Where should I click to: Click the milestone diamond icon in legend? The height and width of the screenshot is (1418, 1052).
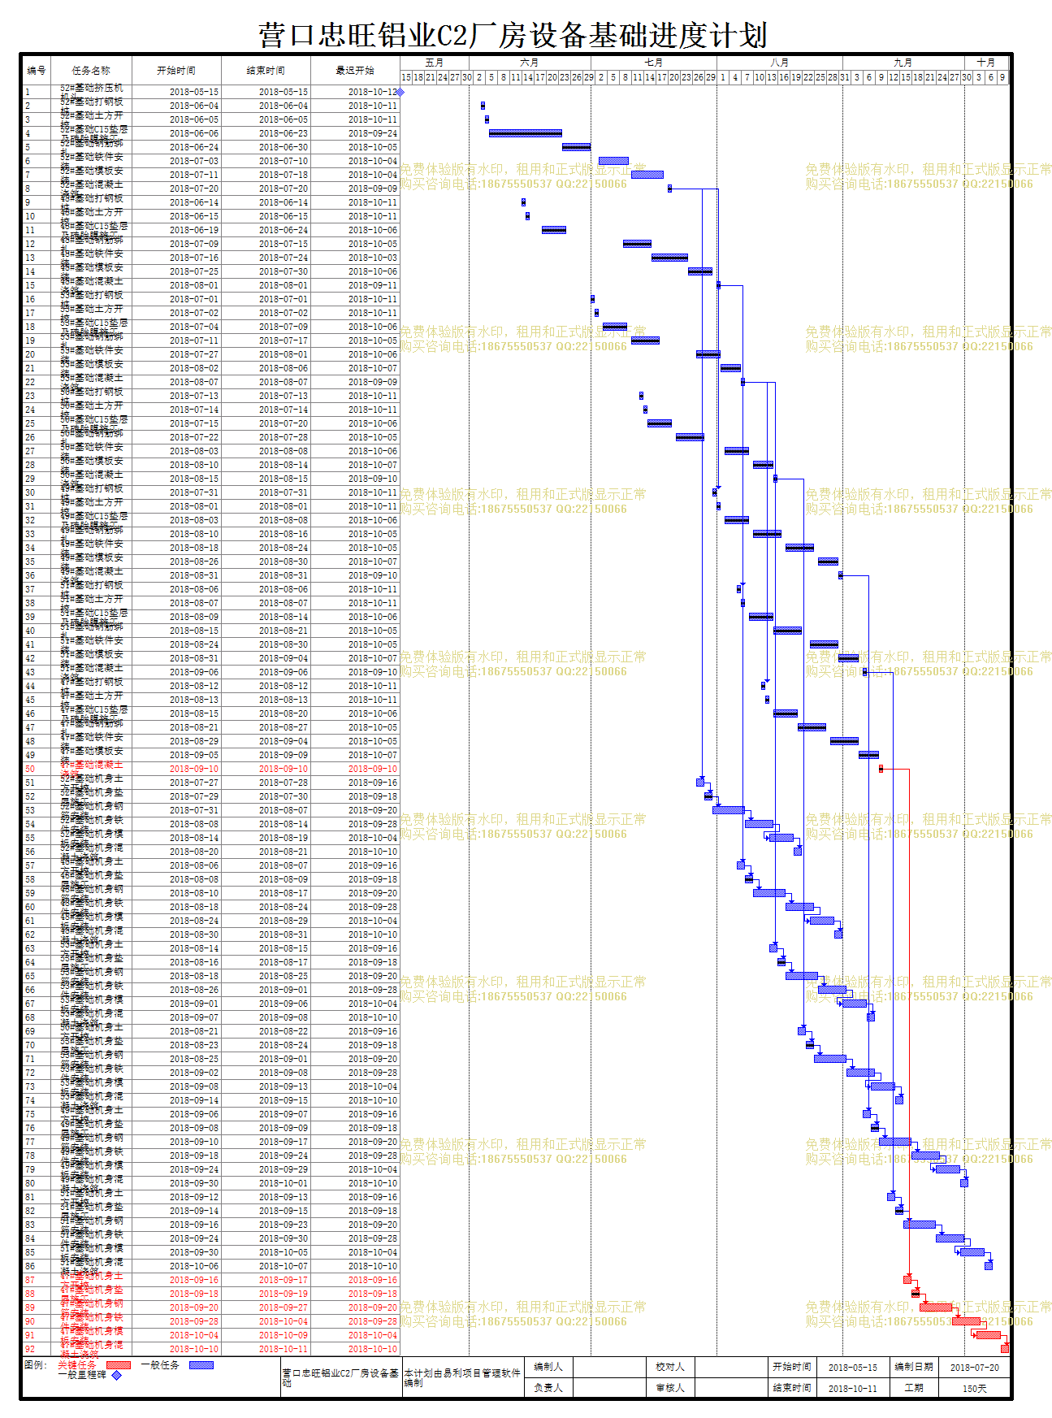[x=116, y=1376]
